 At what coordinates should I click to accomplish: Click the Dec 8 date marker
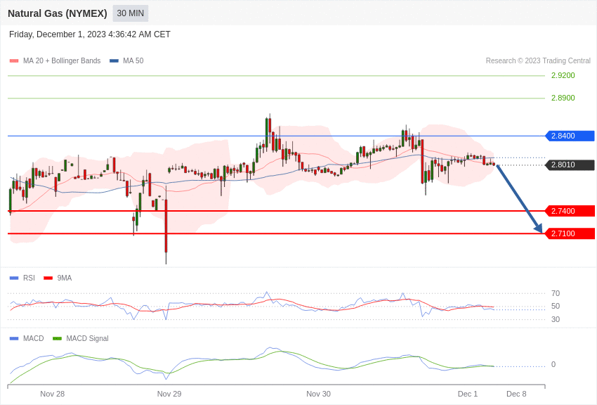pos(516,394)
